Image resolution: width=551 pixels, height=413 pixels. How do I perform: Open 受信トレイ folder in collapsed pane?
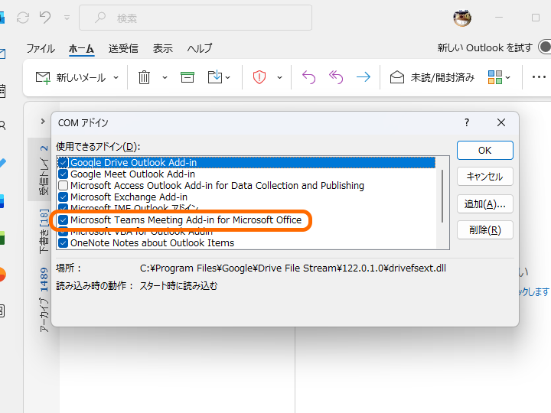coord(44,170)
